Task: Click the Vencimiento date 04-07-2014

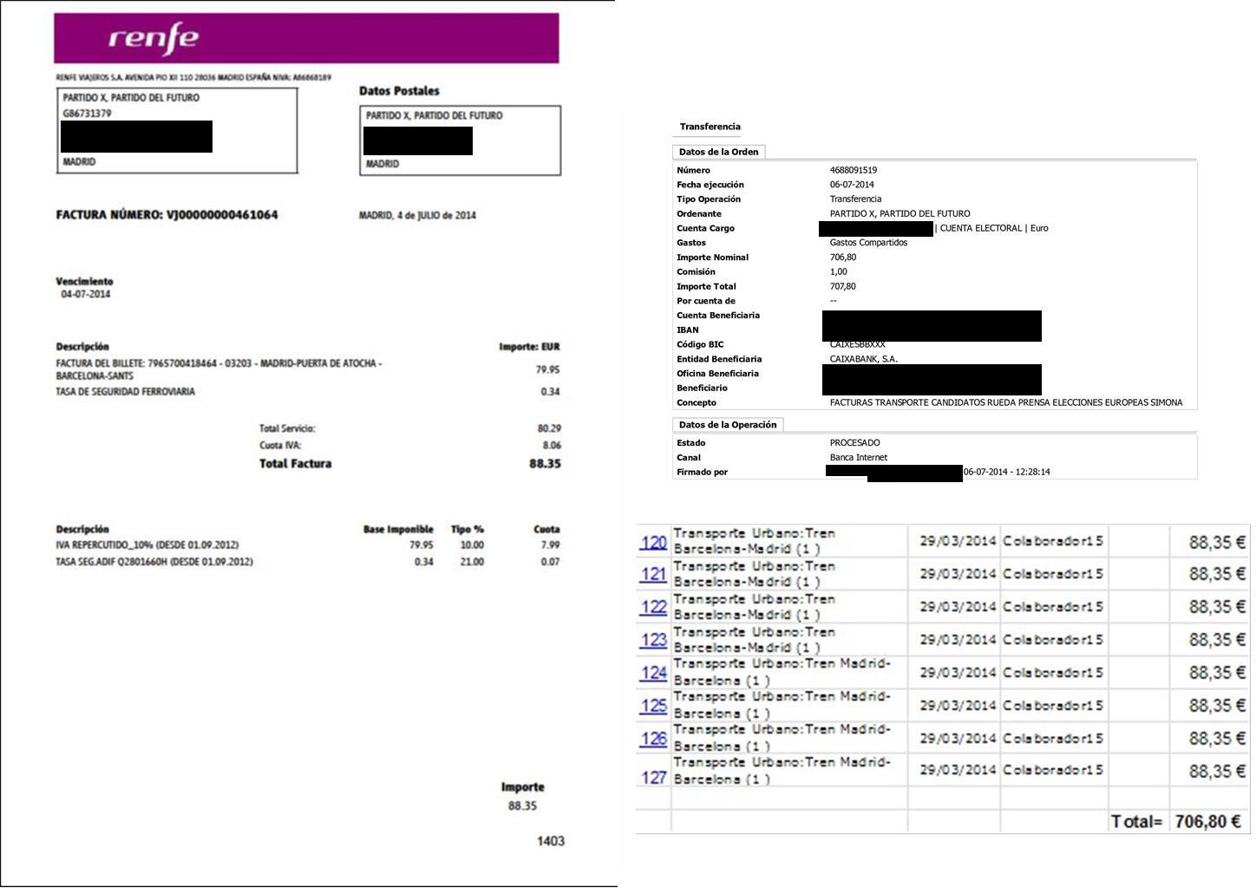Action: (85, 294)
